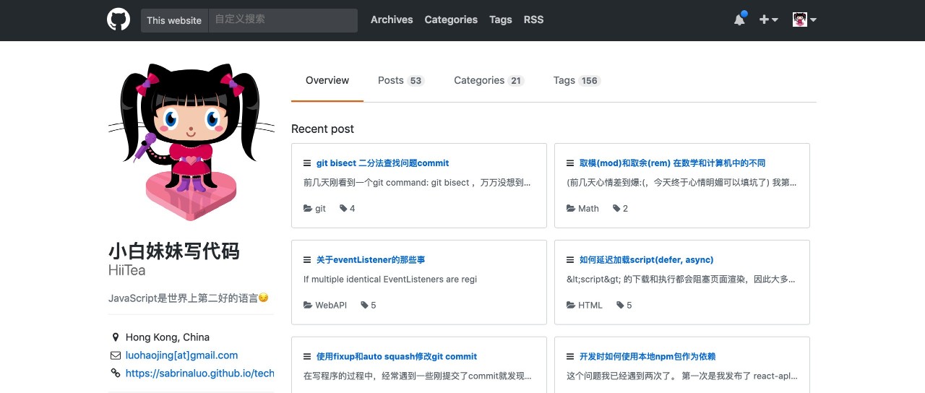Click the tag icon in HTML card
The width and height of the screenshot is (925, 393).
coord(620,306)
